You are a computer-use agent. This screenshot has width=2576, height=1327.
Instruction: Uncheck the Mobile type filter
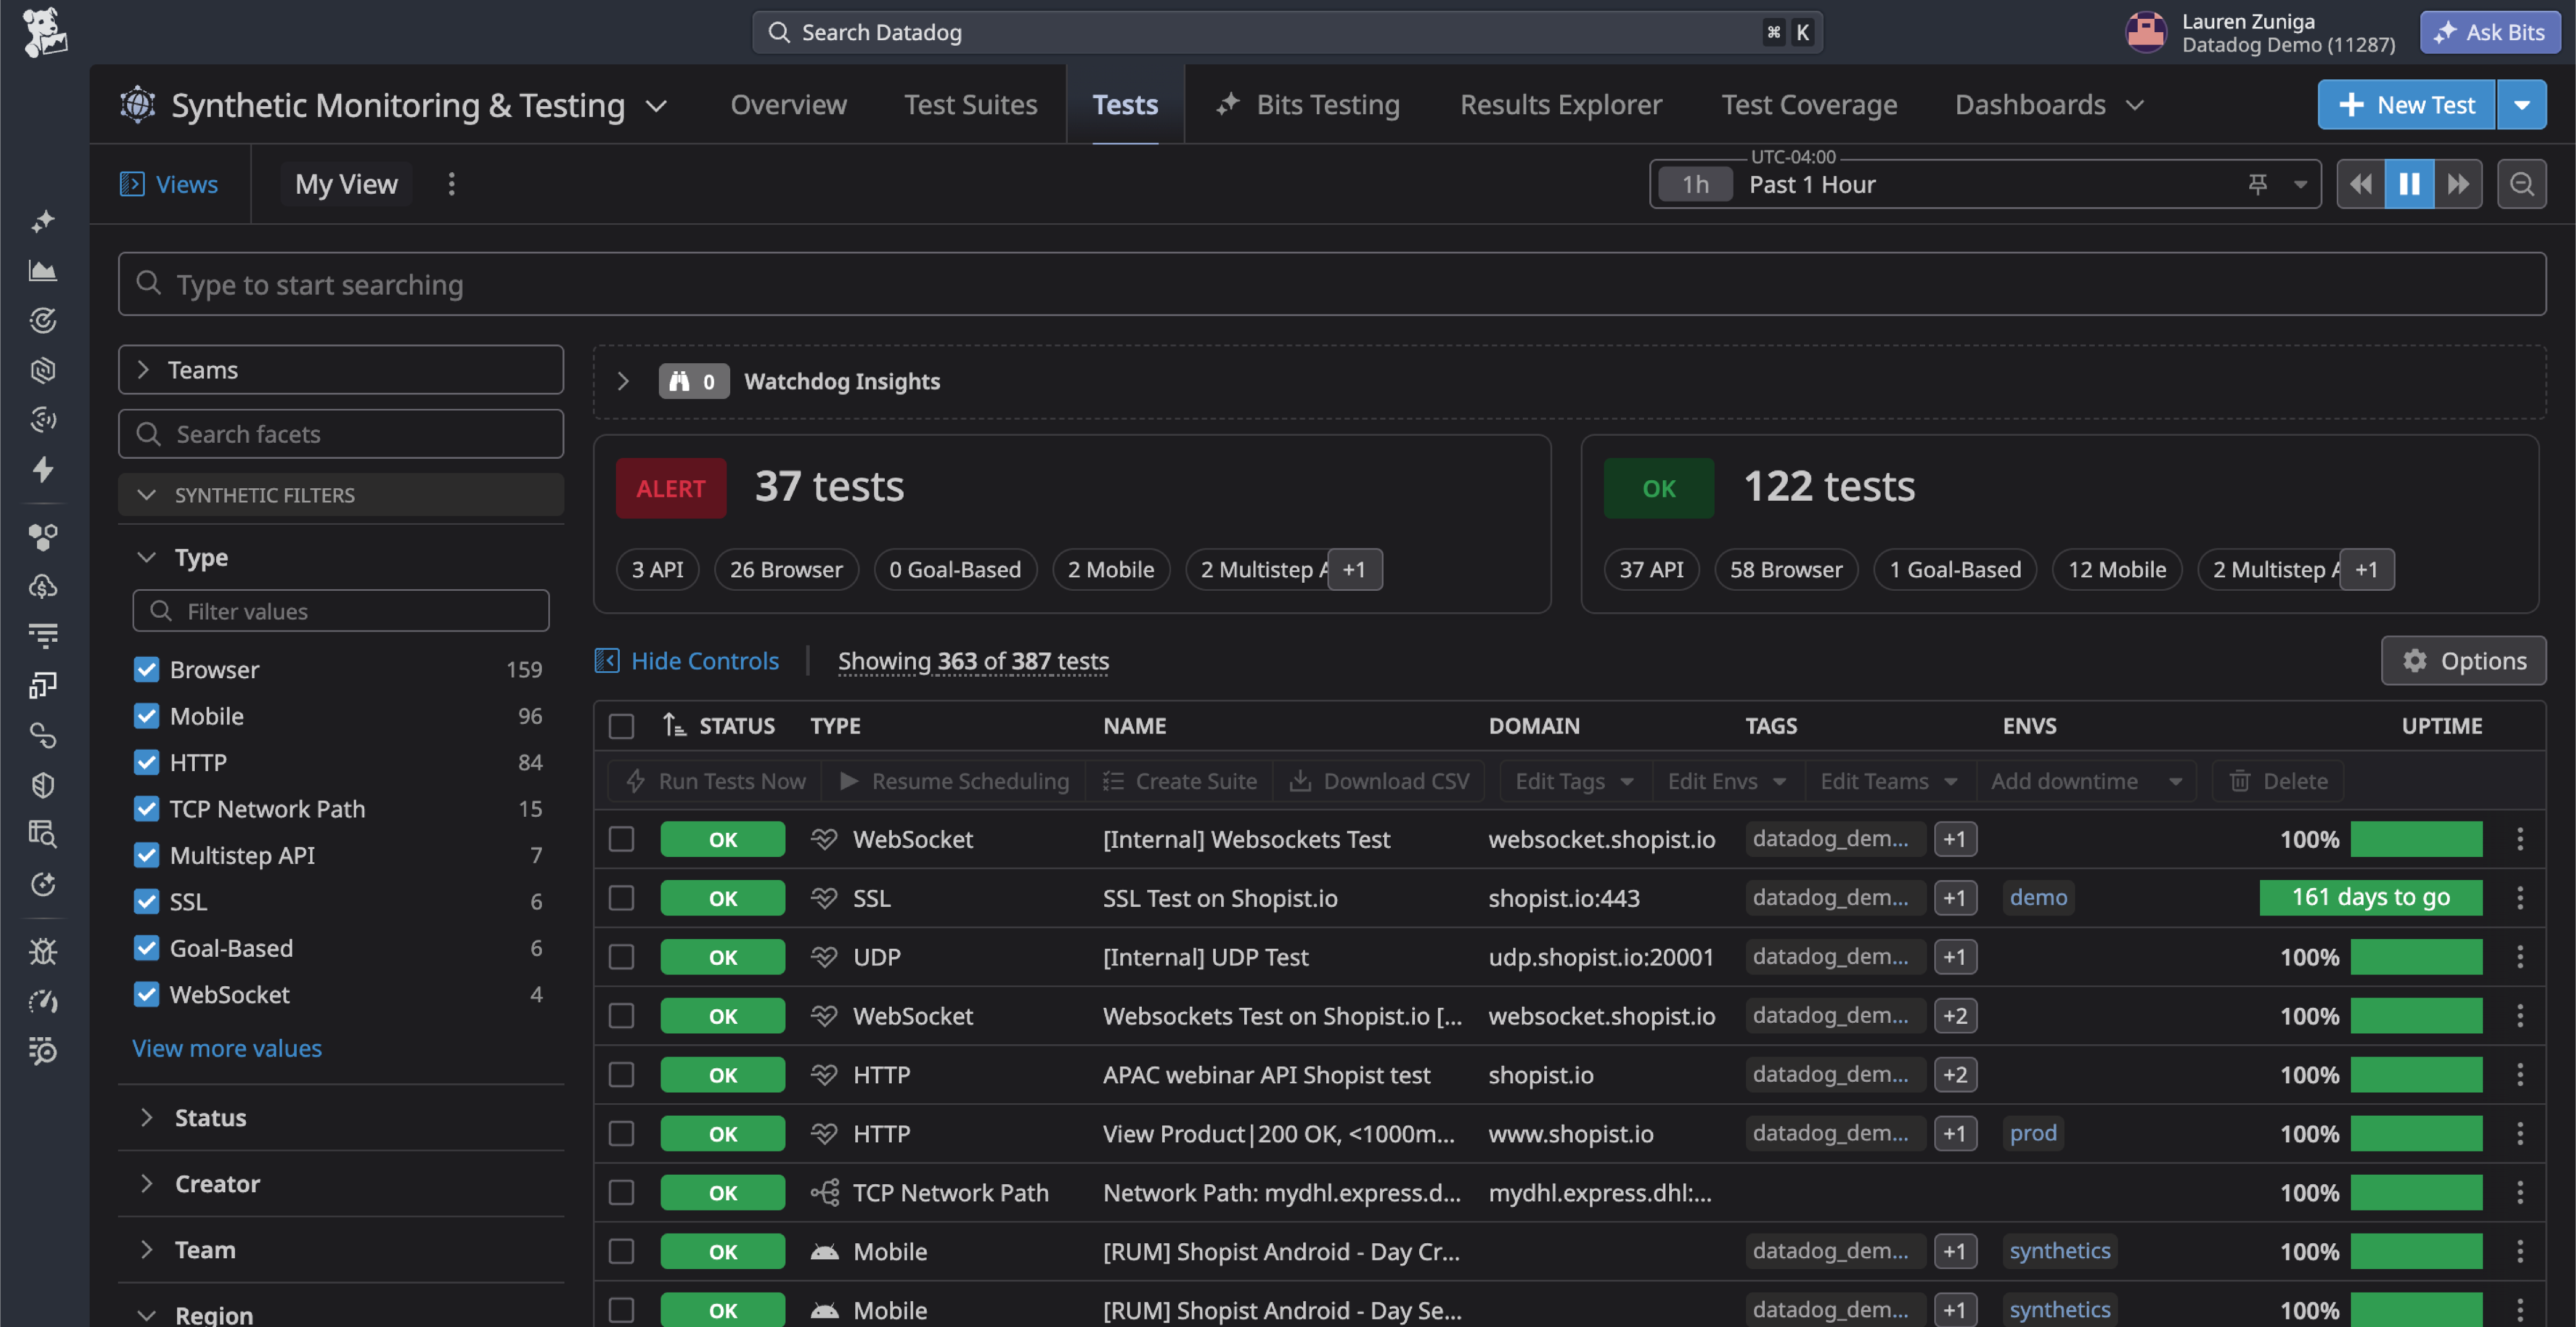tap(146, 716)
